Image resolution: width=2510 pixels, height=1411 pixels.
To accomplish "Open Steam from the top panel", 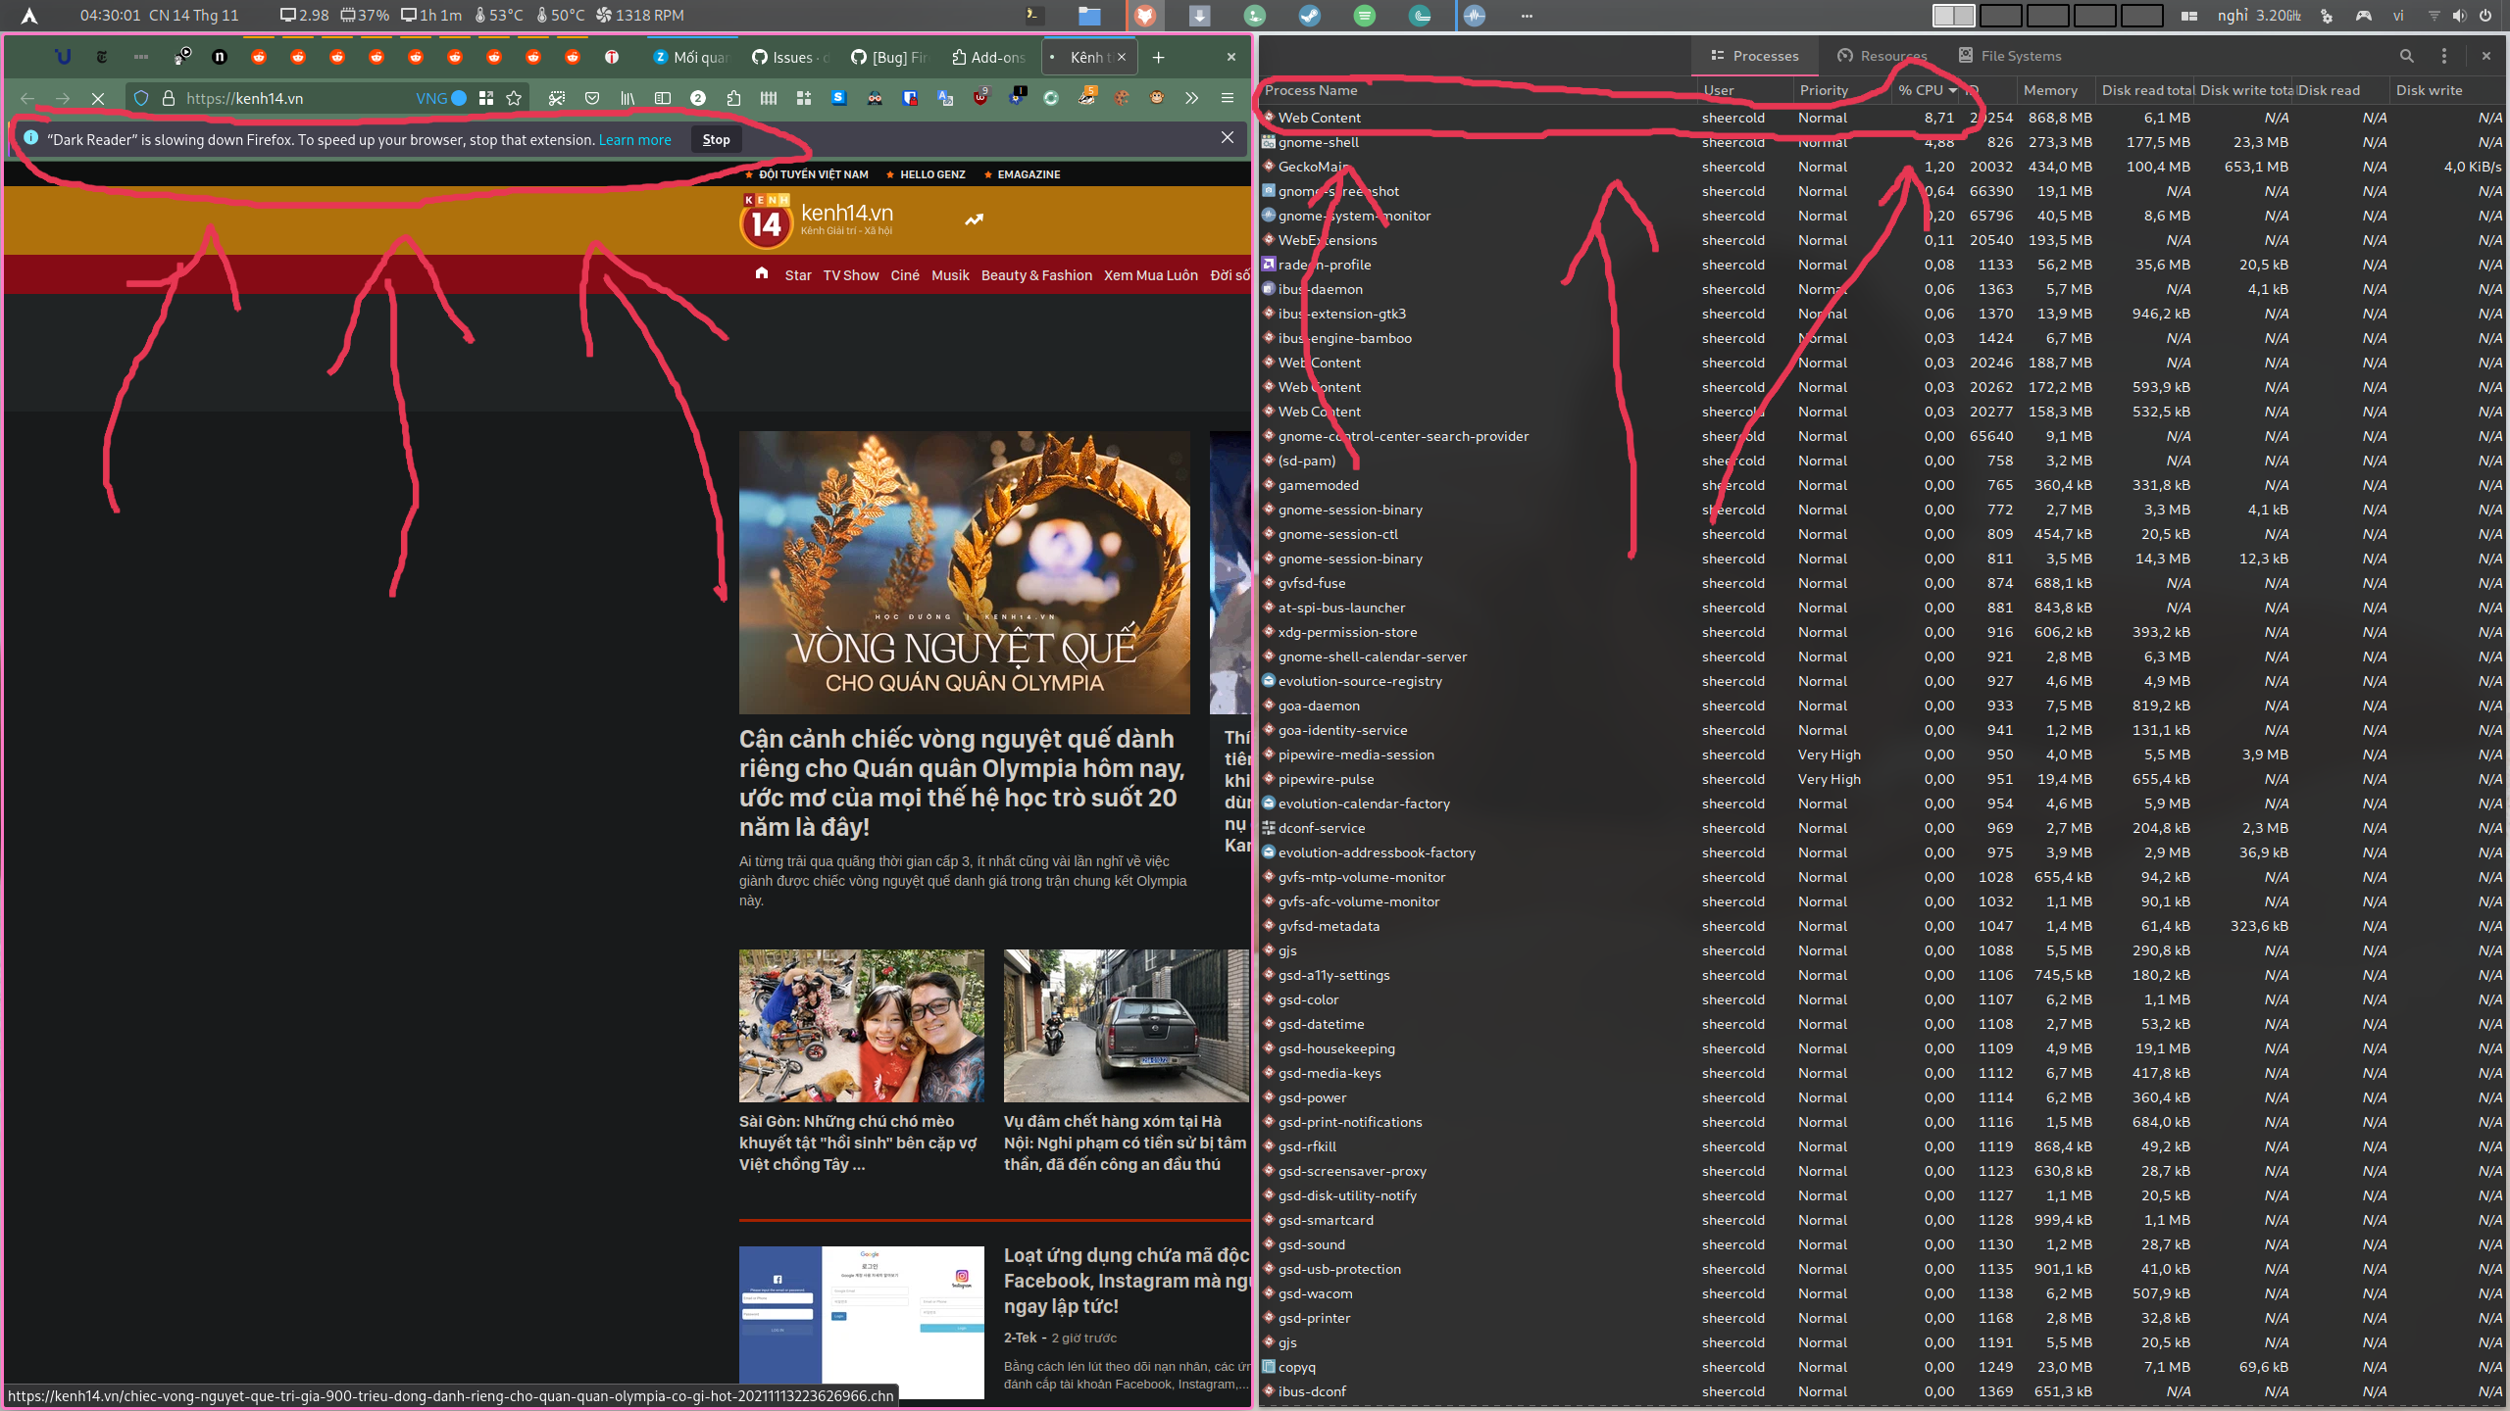I will tap(1310, 16).
